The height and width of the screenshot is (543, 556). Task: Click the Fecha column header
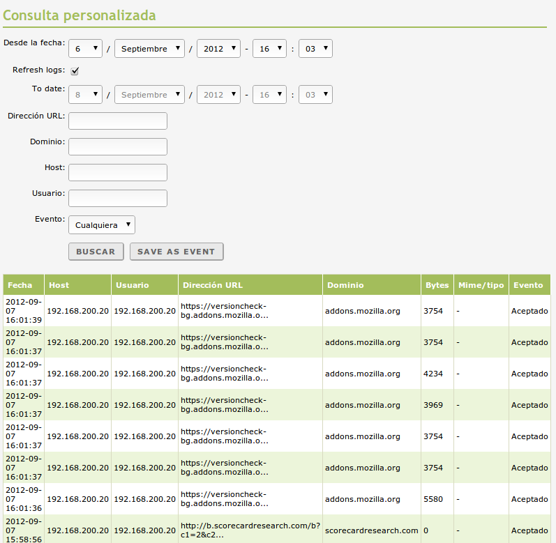[x=24, y=285]
